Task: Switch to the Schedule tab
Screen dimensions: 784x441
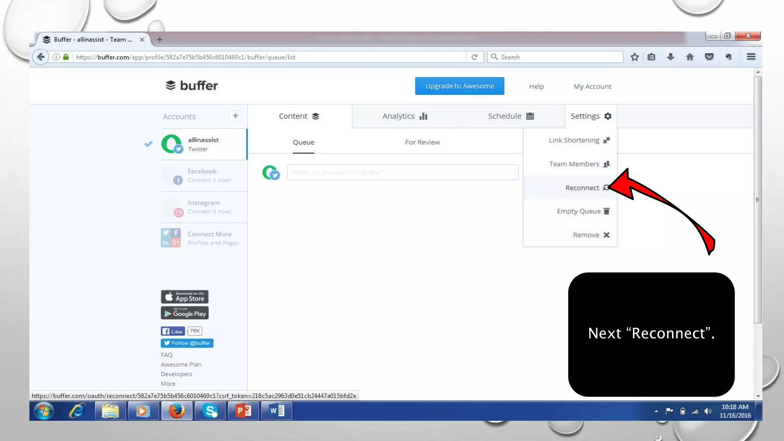Action: point(510,116)
